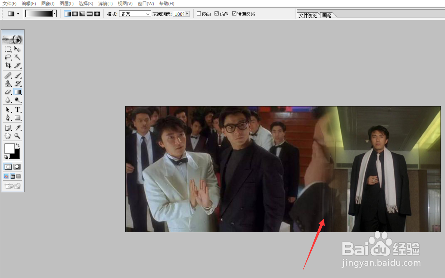The height and width of the screenshot is (278, 445).
Task: Select the Dodge tool
Action: coord(17,100)
